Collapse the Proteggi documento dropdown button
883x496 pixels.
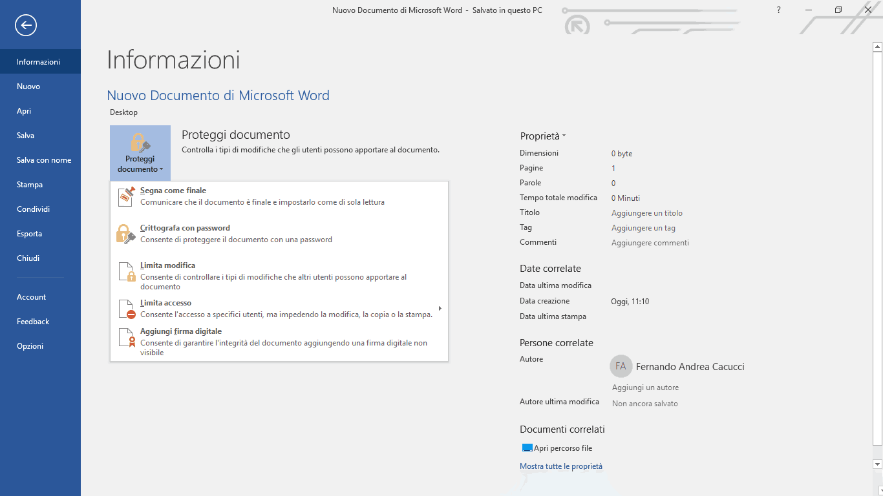[140, 153]
